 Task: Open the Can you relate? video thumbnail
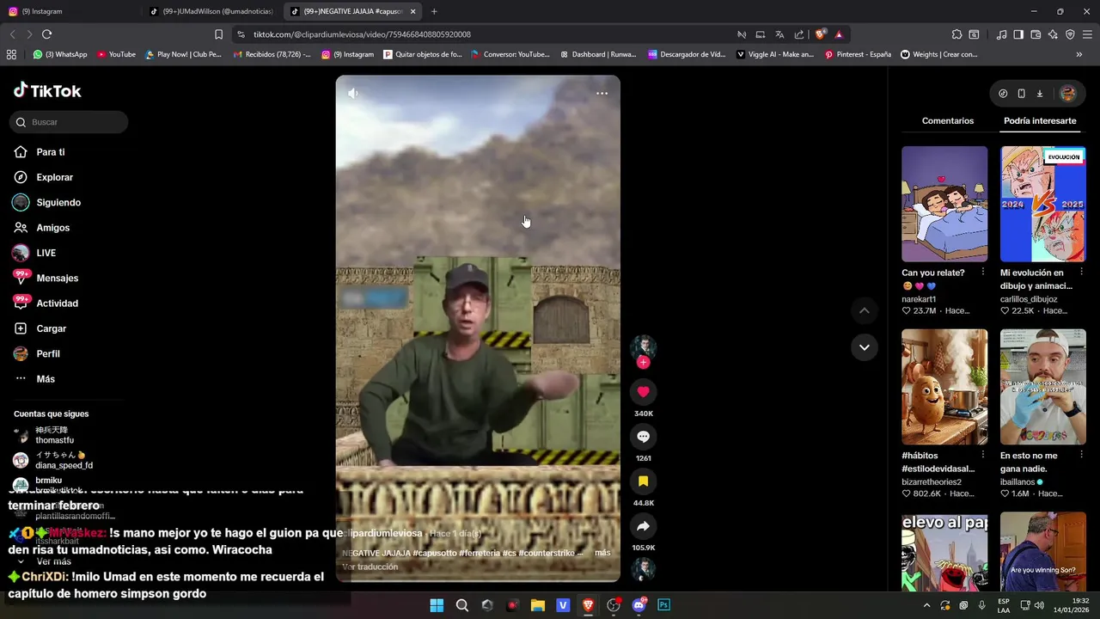pyautogui.click(x=944, y=204)
